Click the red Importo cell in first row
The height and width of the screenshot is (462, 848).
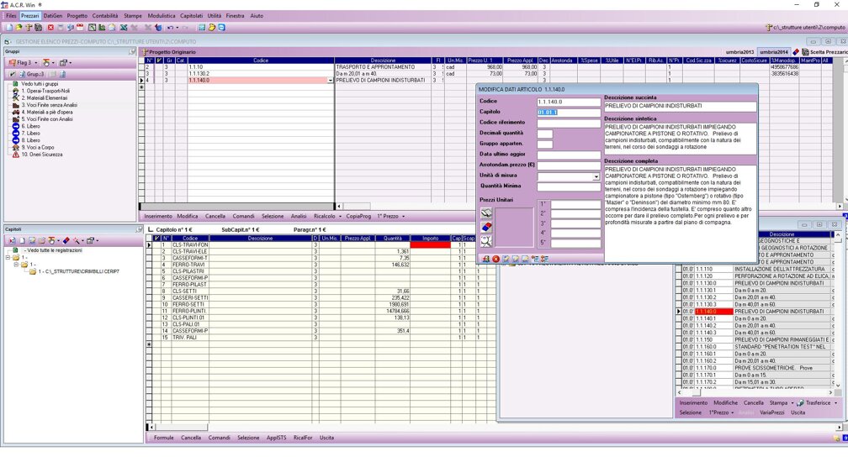tap(430, 245)
